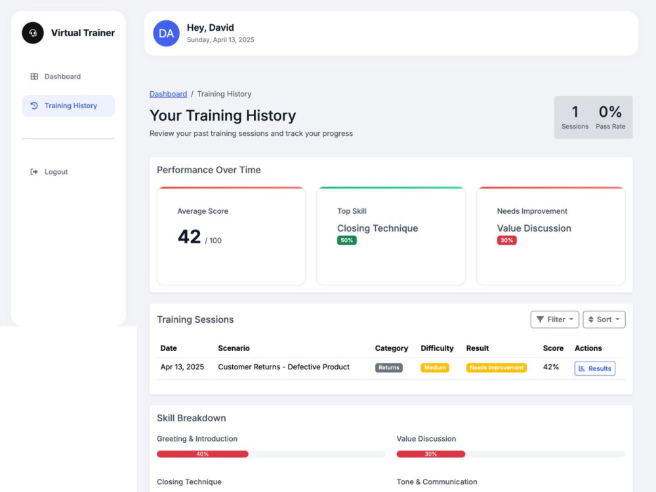656x492 pixels.
Task: Click the Training History clock icon
Action: coord(34,106)
